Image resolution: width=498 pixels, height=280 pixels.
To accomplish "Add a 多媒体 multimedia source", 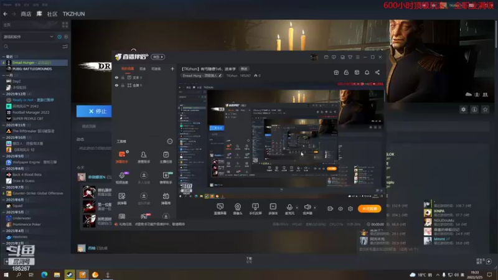I will coord(273,209).
